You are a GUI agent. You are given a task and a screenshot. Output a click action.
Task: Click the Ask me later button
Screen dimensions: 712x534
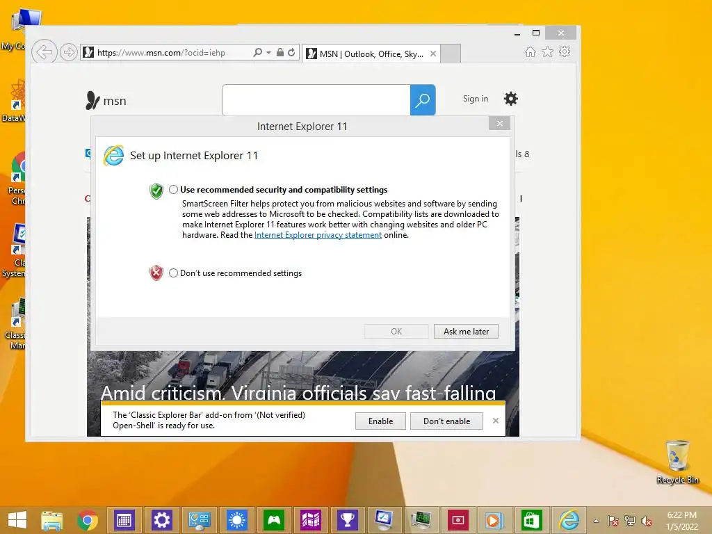[466, 332]
